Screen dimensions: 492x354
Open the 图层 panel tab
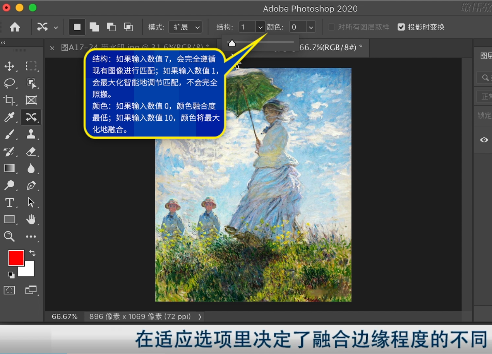(x=486, y=56)
